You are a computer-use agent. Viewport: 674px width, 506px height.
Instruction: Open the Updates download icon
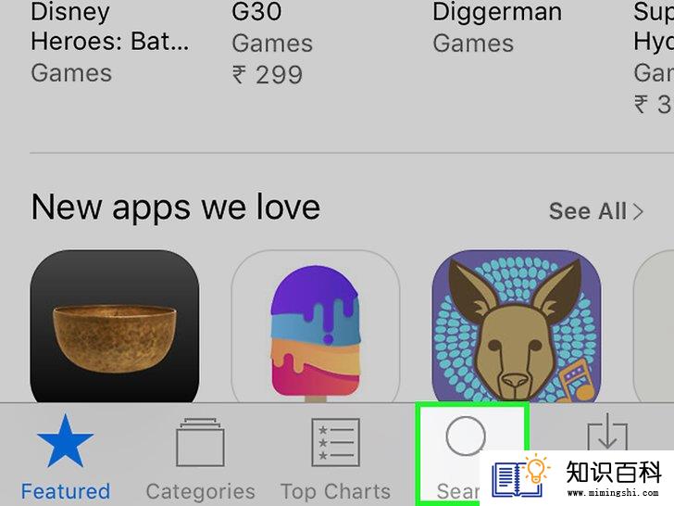tap(607, 433)
